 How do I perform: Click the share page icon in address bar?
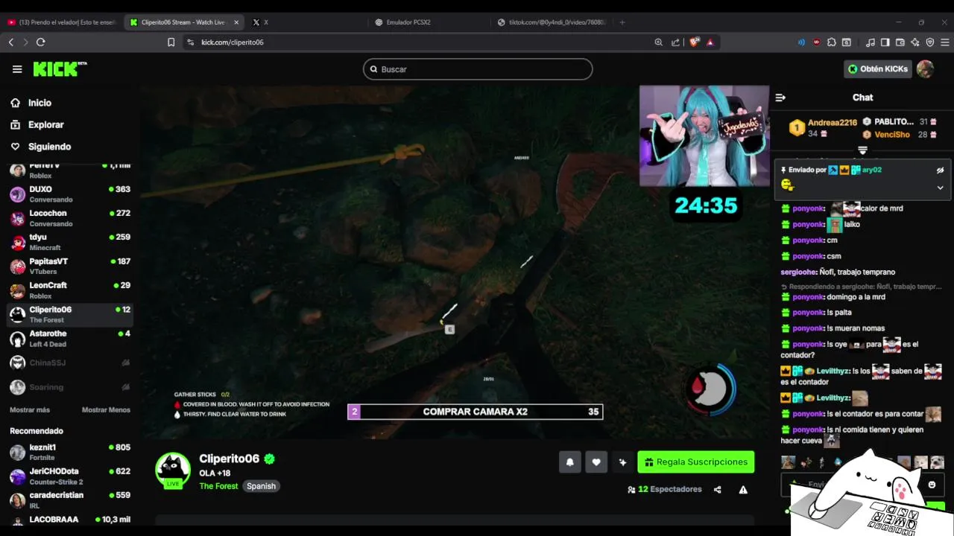click(675, 42)
